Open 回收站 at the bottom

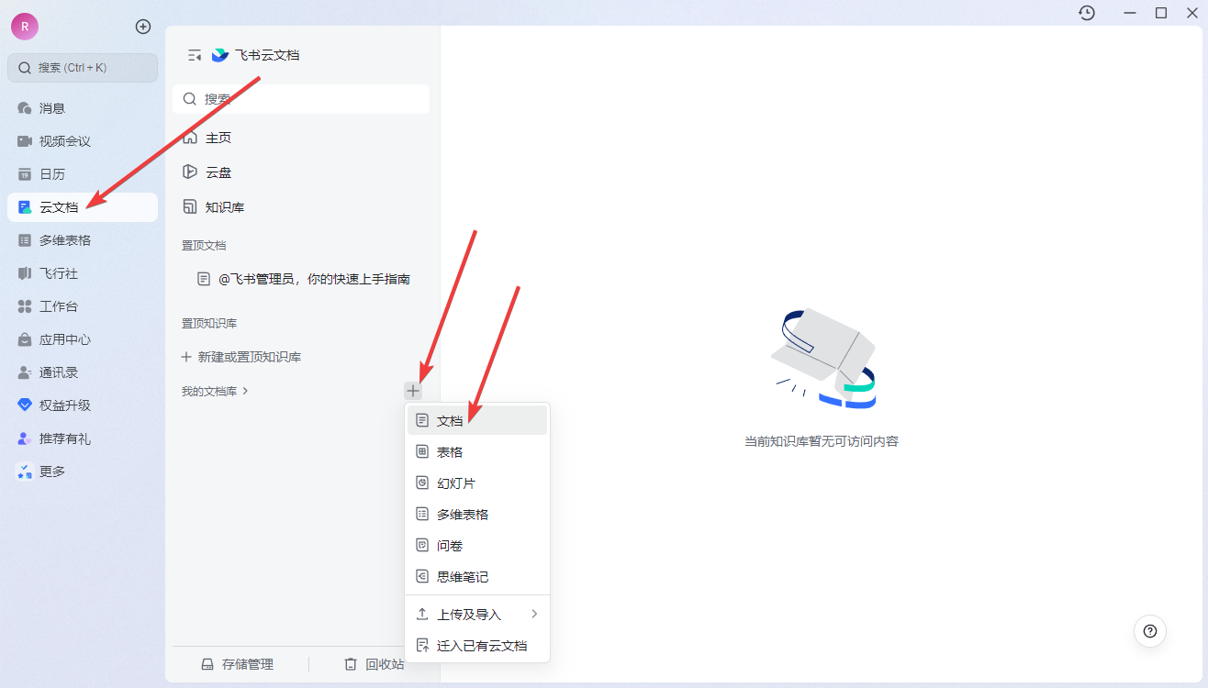click(377, 663)
